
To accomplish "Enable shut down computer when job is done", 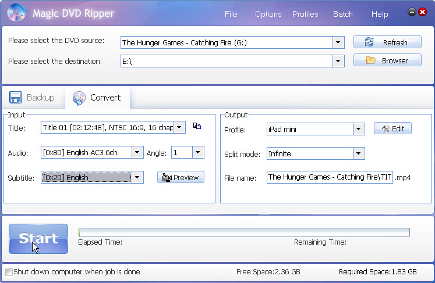I will click(x=9, y=272).
